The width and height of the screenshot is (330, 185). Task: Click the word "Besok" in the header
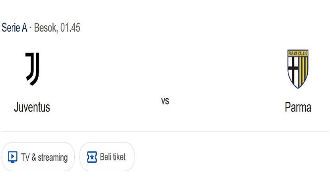point(46,28)
